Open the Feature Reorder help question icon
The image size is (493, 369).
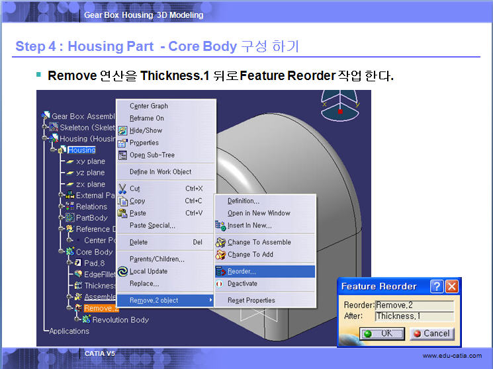(436, 286)
